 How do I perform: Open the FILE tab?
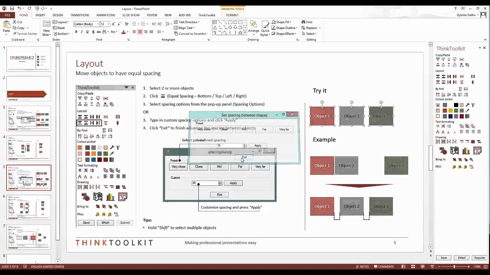[x=7, y=15]
